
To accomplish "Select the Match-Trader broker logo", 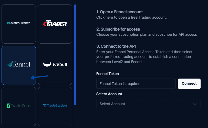I will (19, 23).
